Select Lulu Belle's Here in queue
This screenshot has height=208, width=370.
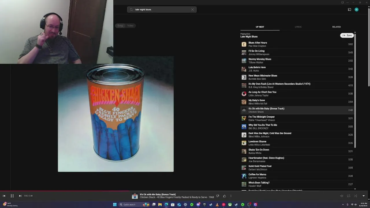click(x=297, y=69)
